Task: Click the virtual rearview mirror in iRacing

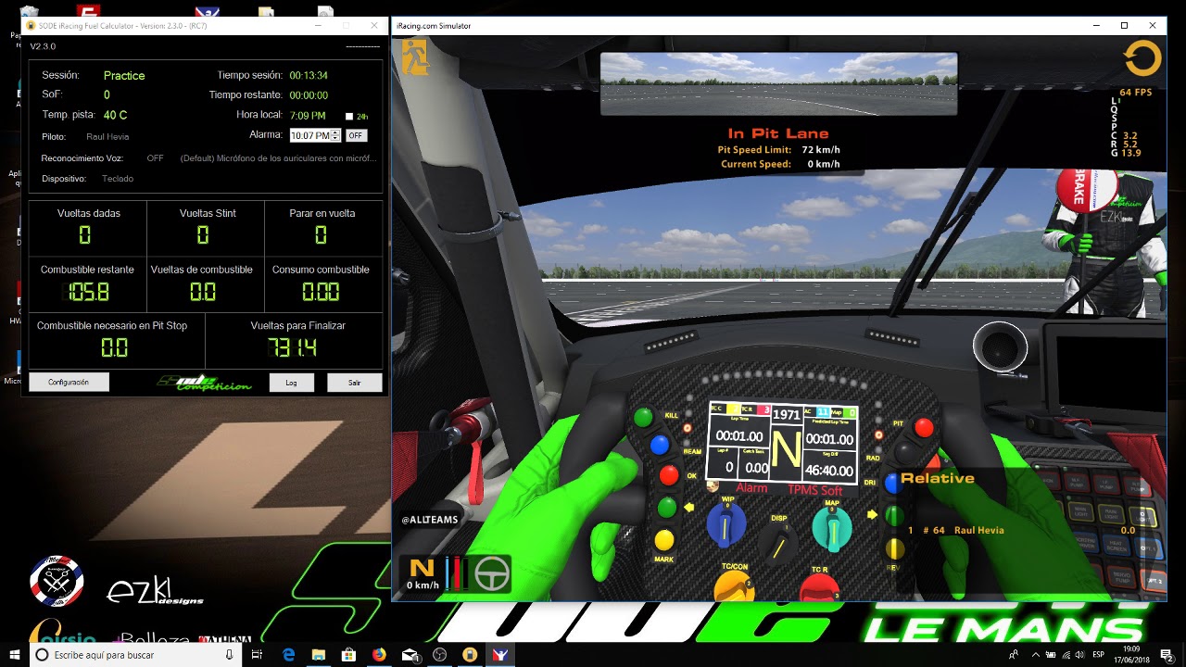Action: point(778,83)
